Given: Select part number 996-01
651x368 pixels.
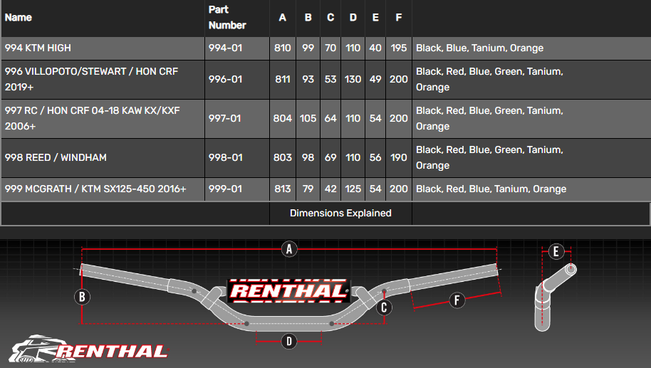Looking at the screenshot, I should click(x=225, y=79).
